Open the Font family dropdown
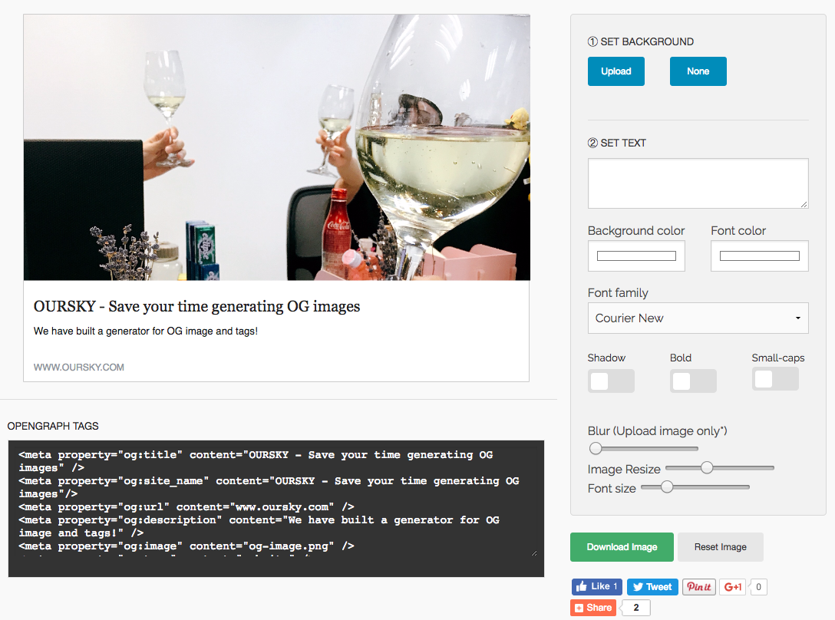This screenshot has width=835, height=620. 698,318
